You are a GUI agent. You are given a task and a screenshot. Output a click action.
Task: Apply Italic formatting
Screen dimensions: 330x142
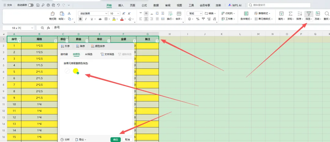click(86, 19)
